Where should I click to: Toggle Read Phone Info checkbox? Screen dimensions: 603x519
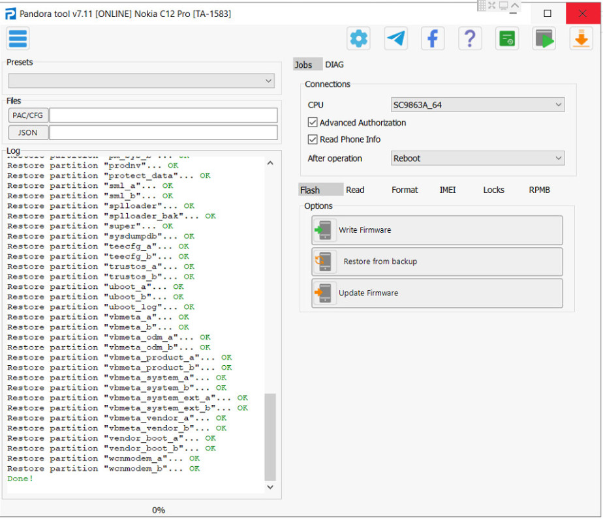pos(312,140)
